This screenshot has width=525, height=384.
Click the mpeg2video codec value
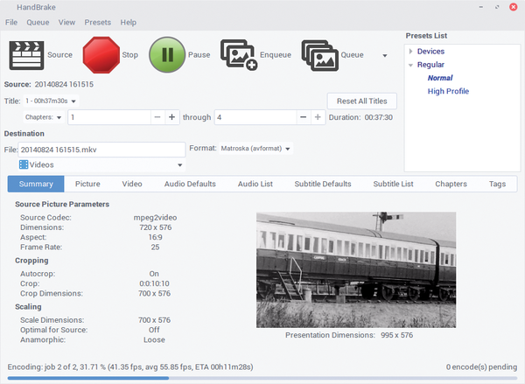pyautogui.click(x=155, y=218)
